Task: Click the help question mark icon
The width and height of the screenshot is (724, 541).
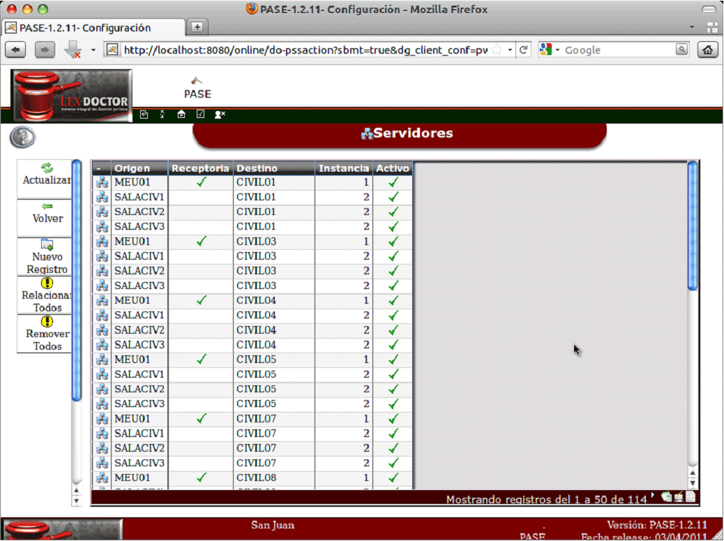Action: (22, 138)
